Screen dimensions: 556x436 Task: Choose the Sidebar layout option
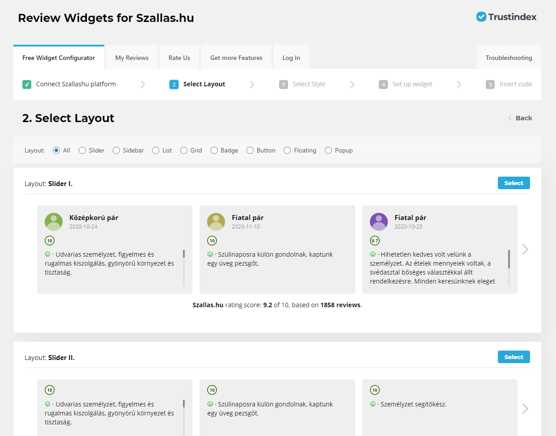click(x=116, y=150)
